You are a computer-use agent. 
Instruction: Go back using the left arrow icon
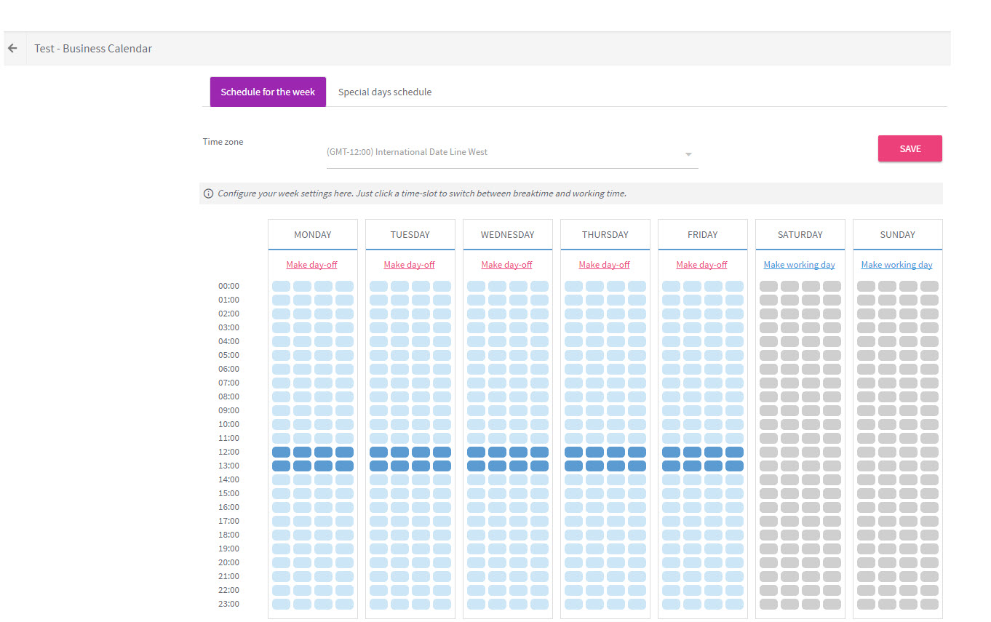tap(12, 48)
